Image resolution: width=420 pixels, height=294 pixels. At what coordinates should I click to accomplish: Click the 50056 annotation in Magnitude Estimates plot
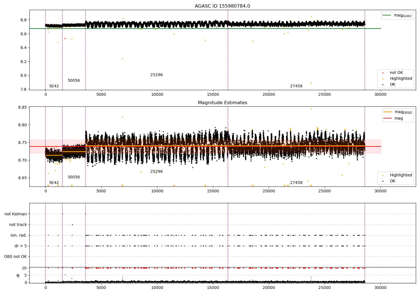tap(74, 177)
